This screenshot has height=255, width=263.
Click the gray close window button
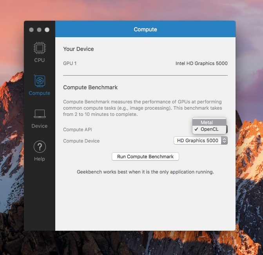(x=31, y=30)
